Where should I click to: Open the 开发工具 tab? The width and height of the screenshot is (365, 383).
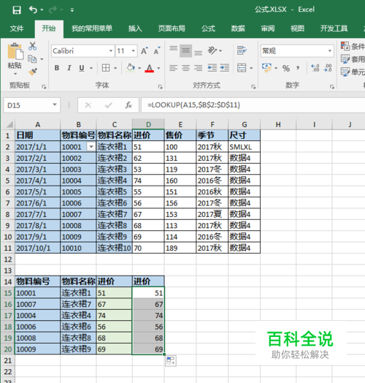pyautogui.click(x=334, y=29)
